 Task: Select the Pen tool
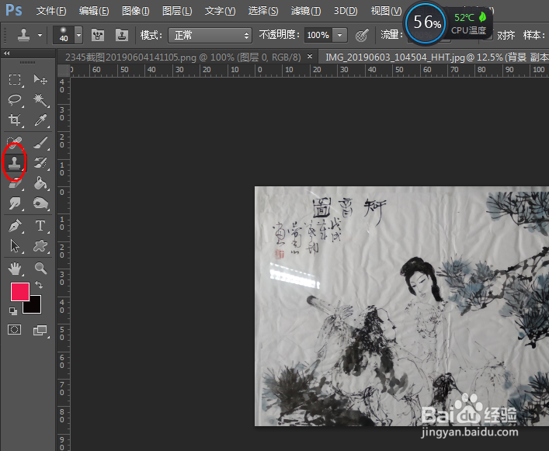(x=15, y=226)
